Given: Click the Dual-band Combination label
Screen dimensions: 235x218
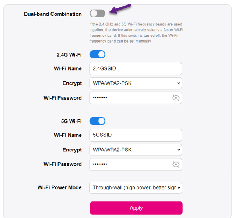Looking at the screenshot, I should [x=53, y=14].
